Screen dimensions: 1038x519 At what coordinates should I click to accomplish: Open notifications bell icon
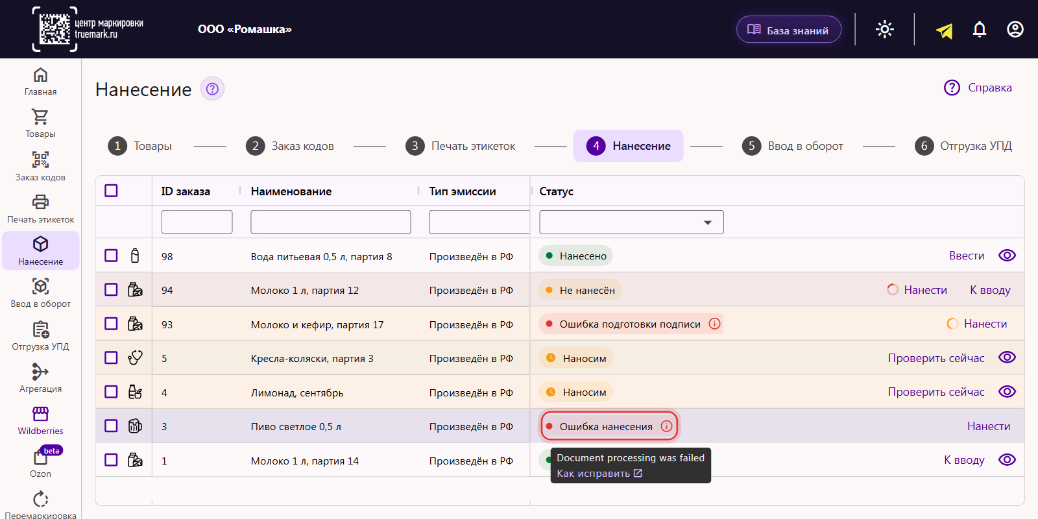(980, 29)
